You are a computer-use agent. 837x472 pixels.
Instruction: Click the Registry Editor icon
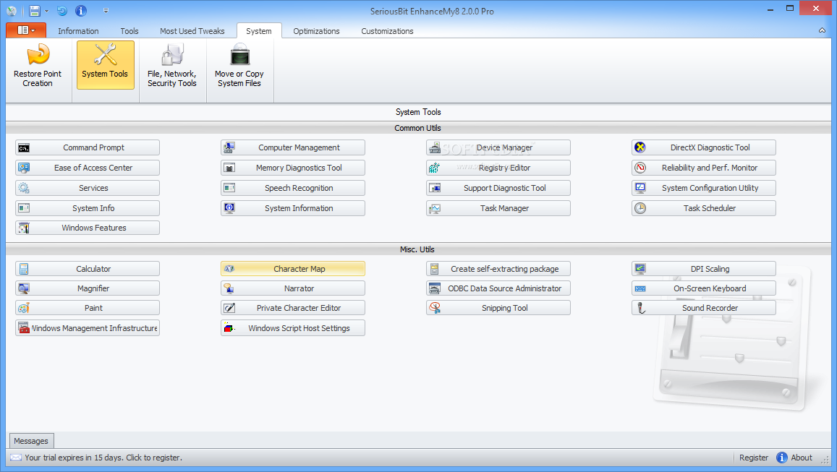tap(435, 168)
